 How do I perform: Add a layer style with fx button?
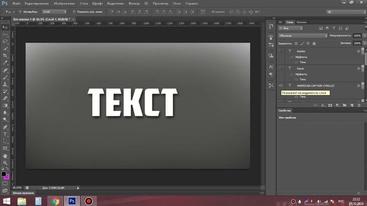pos(323,105)
